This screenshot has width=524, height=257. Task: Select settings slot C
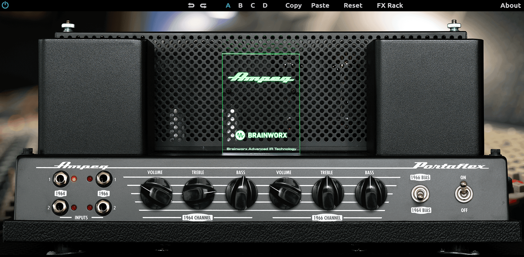pyautogui.click(x=253, y=5)
